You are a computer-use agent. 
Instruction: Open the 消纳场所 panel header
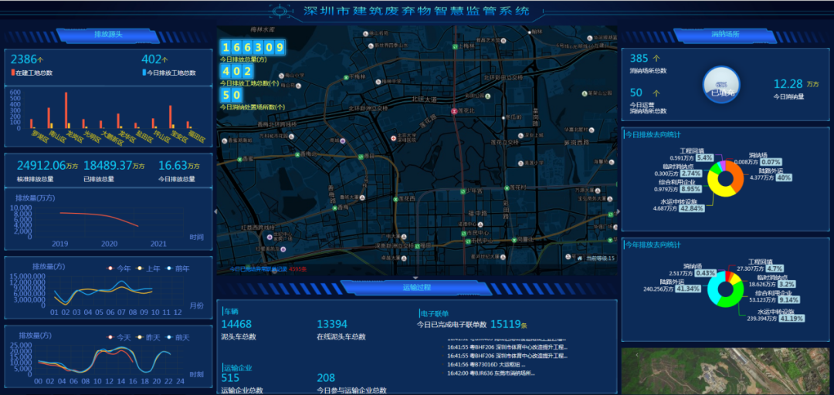(725, 34)
